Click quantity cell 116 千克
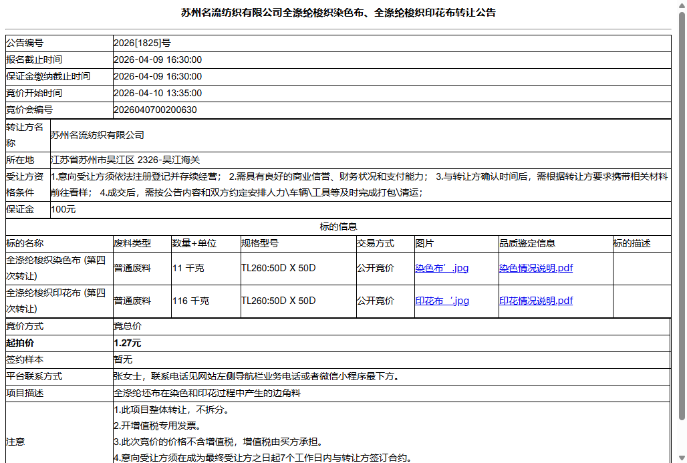Viewport: 687px width, 463px height. point(190,301)
